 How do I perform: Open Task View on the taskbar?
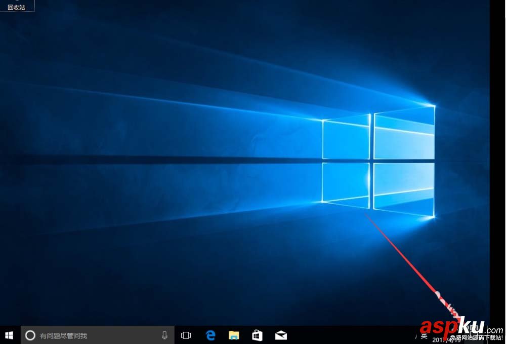[x=186, y=335]
